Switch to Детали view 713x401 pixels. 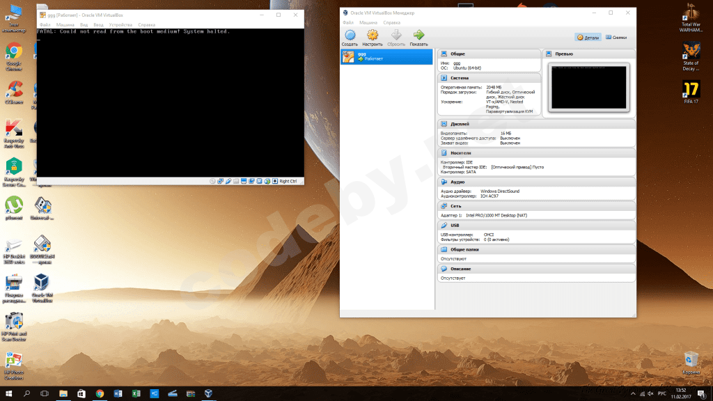coord(587,37)
